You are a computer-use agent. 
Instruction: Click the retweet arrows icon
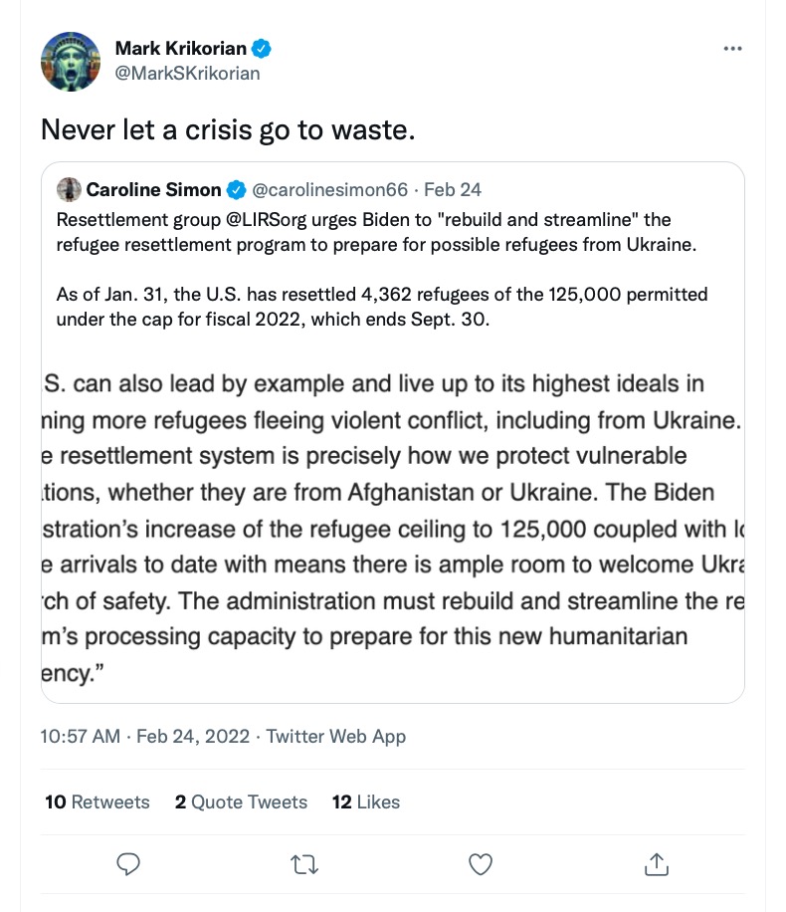click(303, 863)
